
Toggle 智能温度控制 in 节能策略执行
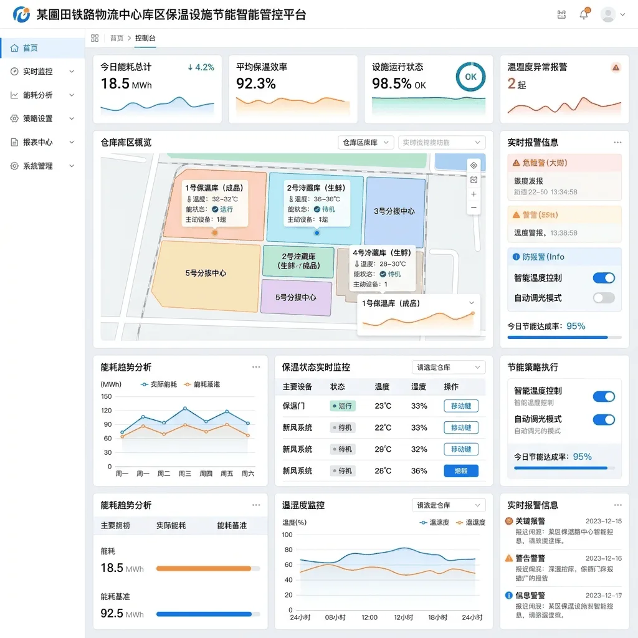pyautogui.click(x=604, y=397)
